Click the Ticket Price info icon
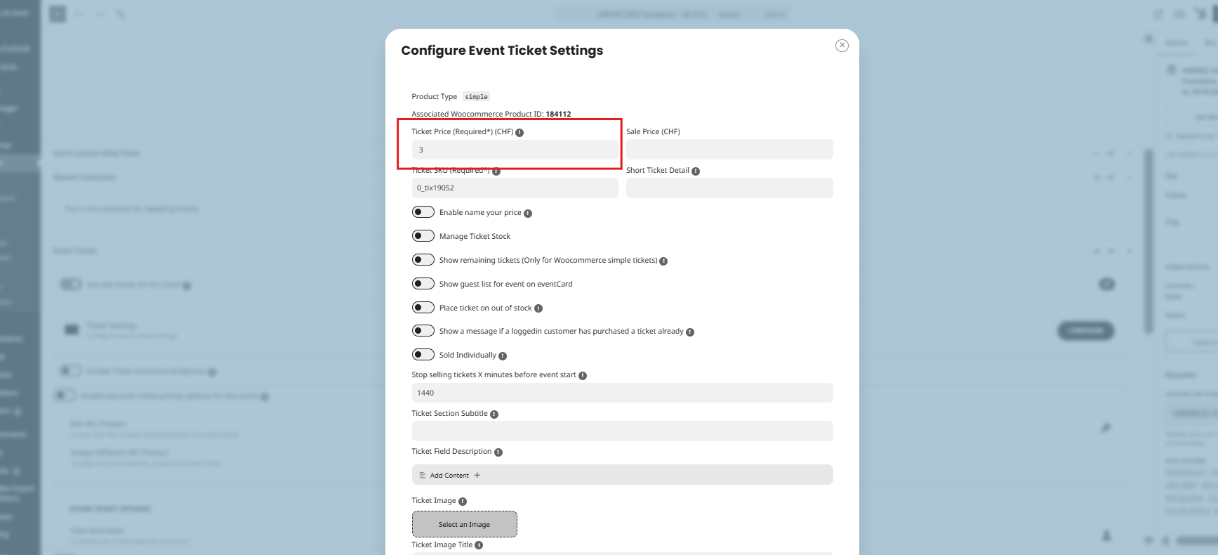The width and height of the screenshot is (1218, 555). pos(519,132)
